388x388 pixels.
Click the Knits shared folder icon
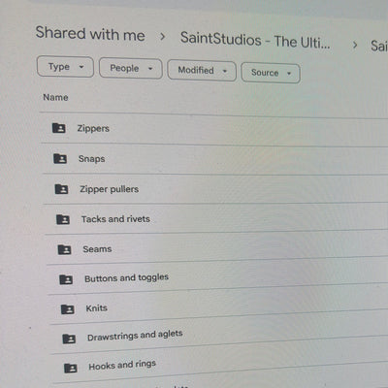click(x=68, y=309)
